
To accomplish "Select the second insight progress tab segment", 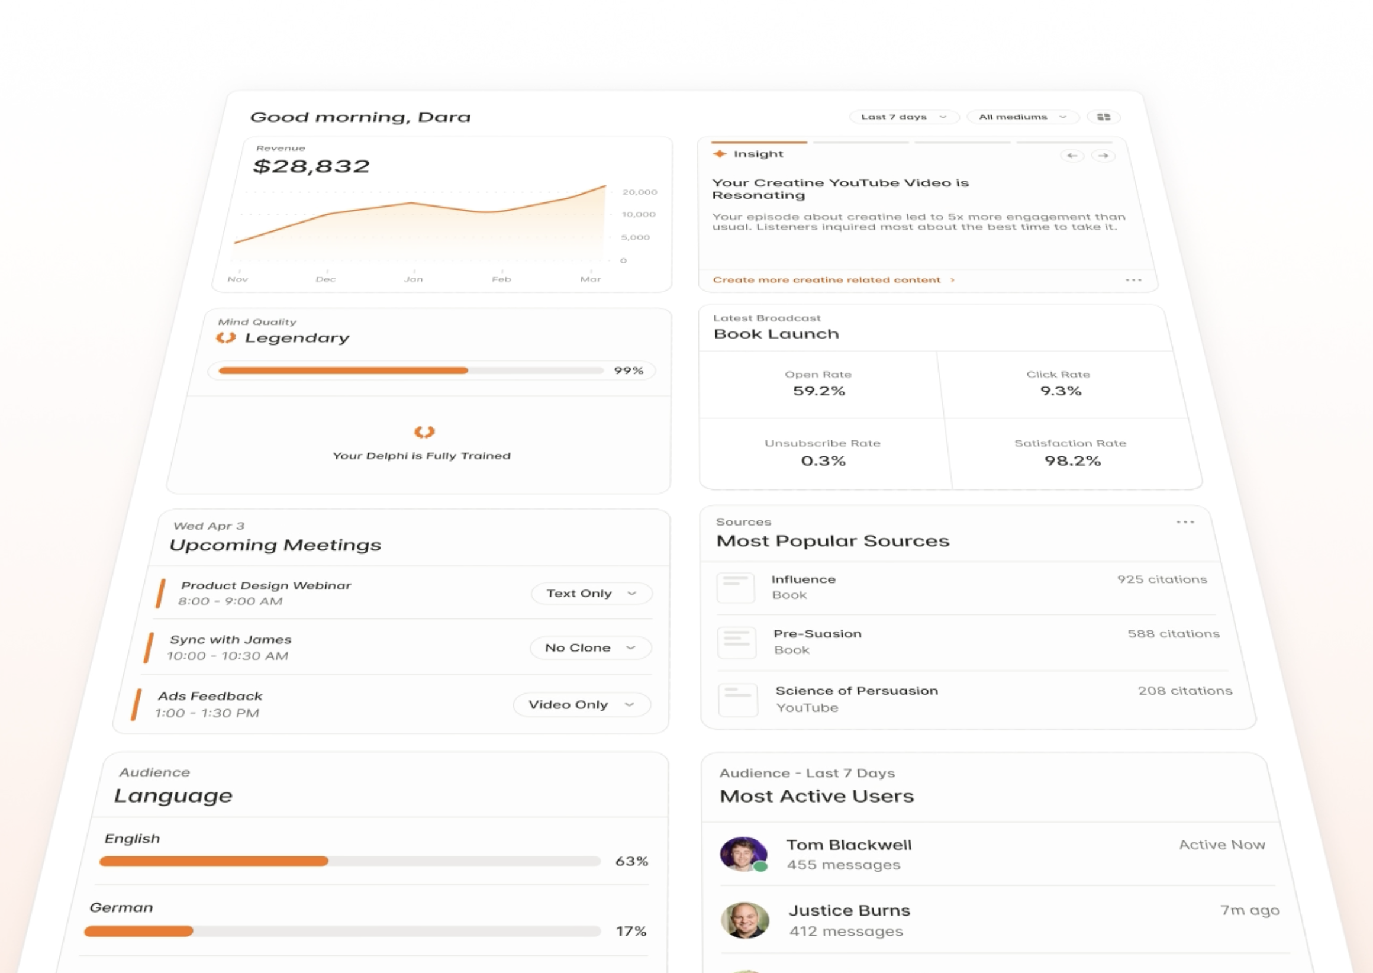I will tap(861, 143).
